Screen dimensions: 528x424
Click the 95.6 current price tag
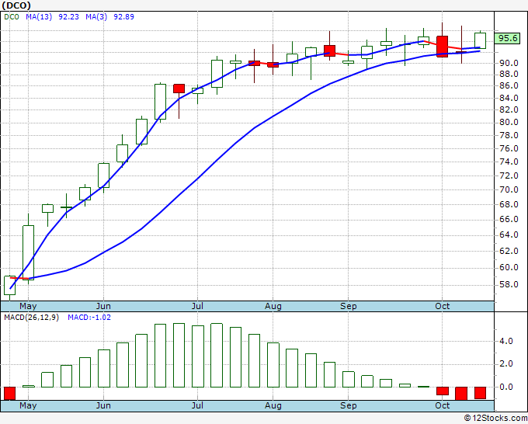[x=508, y=38]
